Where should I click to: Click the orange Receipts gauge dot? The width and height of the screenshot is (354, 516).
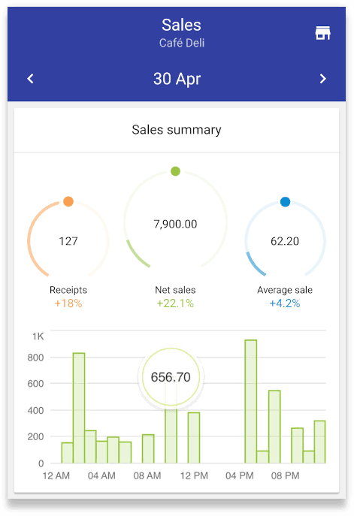tap(68, 201)
